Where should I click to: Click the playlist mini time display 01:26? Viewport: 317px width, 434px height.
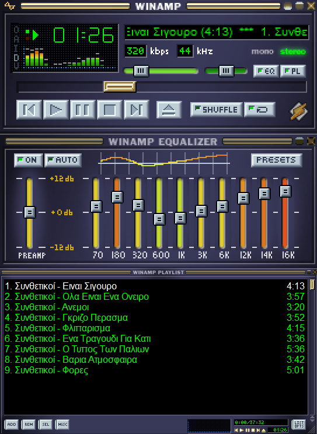[280, 430]
